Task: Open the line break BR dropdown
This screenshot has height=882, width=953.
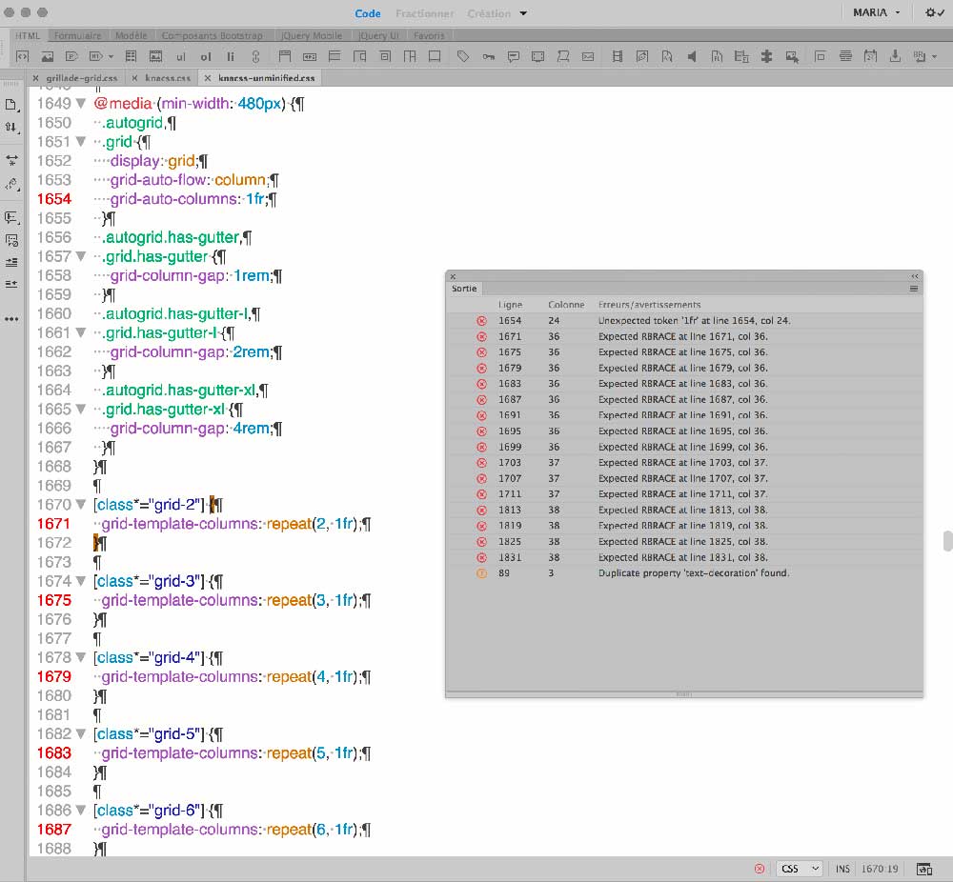Action: 934,57
